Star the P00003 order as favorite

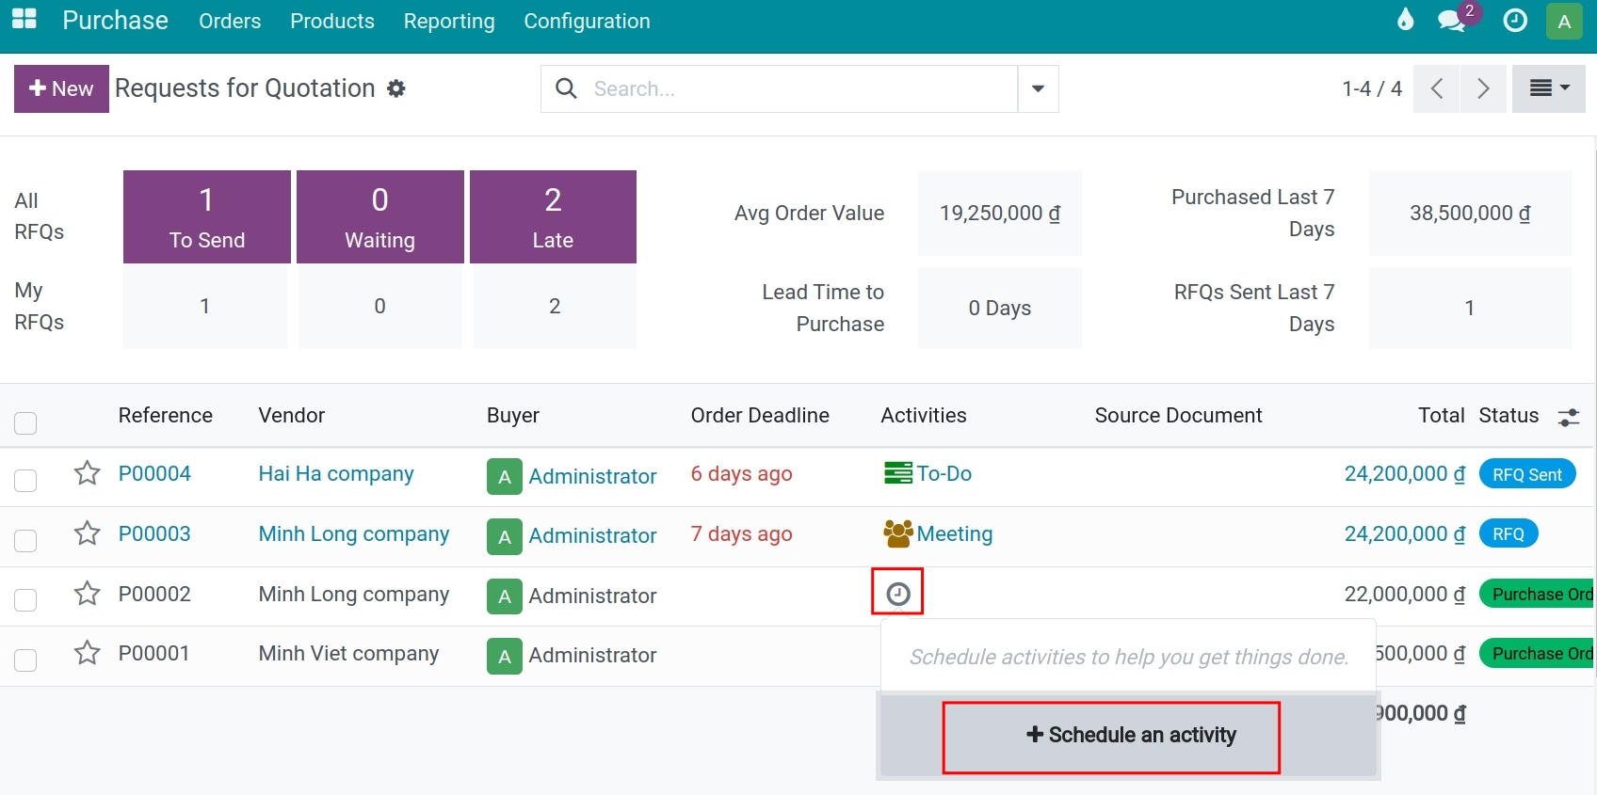(x=87, y=533)
